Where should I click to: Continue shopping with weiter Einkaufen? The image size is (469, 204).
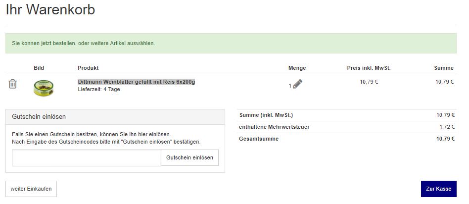point(31,189)
